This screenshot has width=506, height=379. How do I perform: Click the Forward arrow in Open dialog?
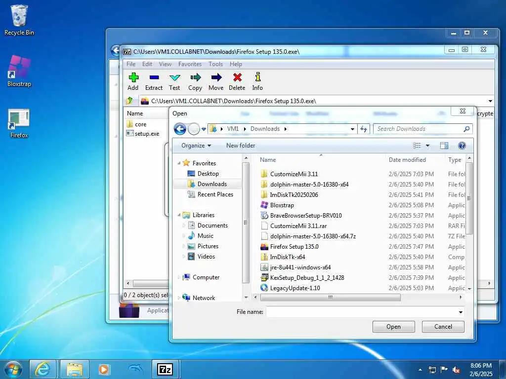[x=194, y=129]
